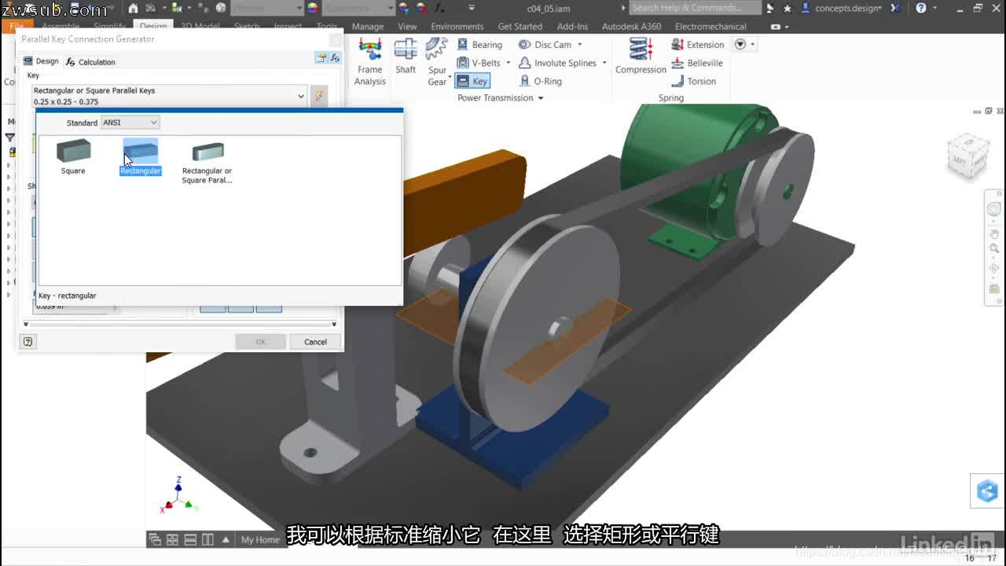Click the tile windows grid icon
This screenshot has width=1006, height=566.
point(172,540)
